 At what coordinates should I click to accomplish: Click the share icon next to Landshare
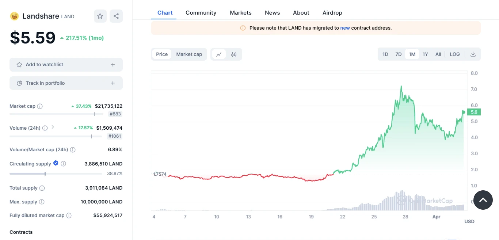click(x=116, y=16)
